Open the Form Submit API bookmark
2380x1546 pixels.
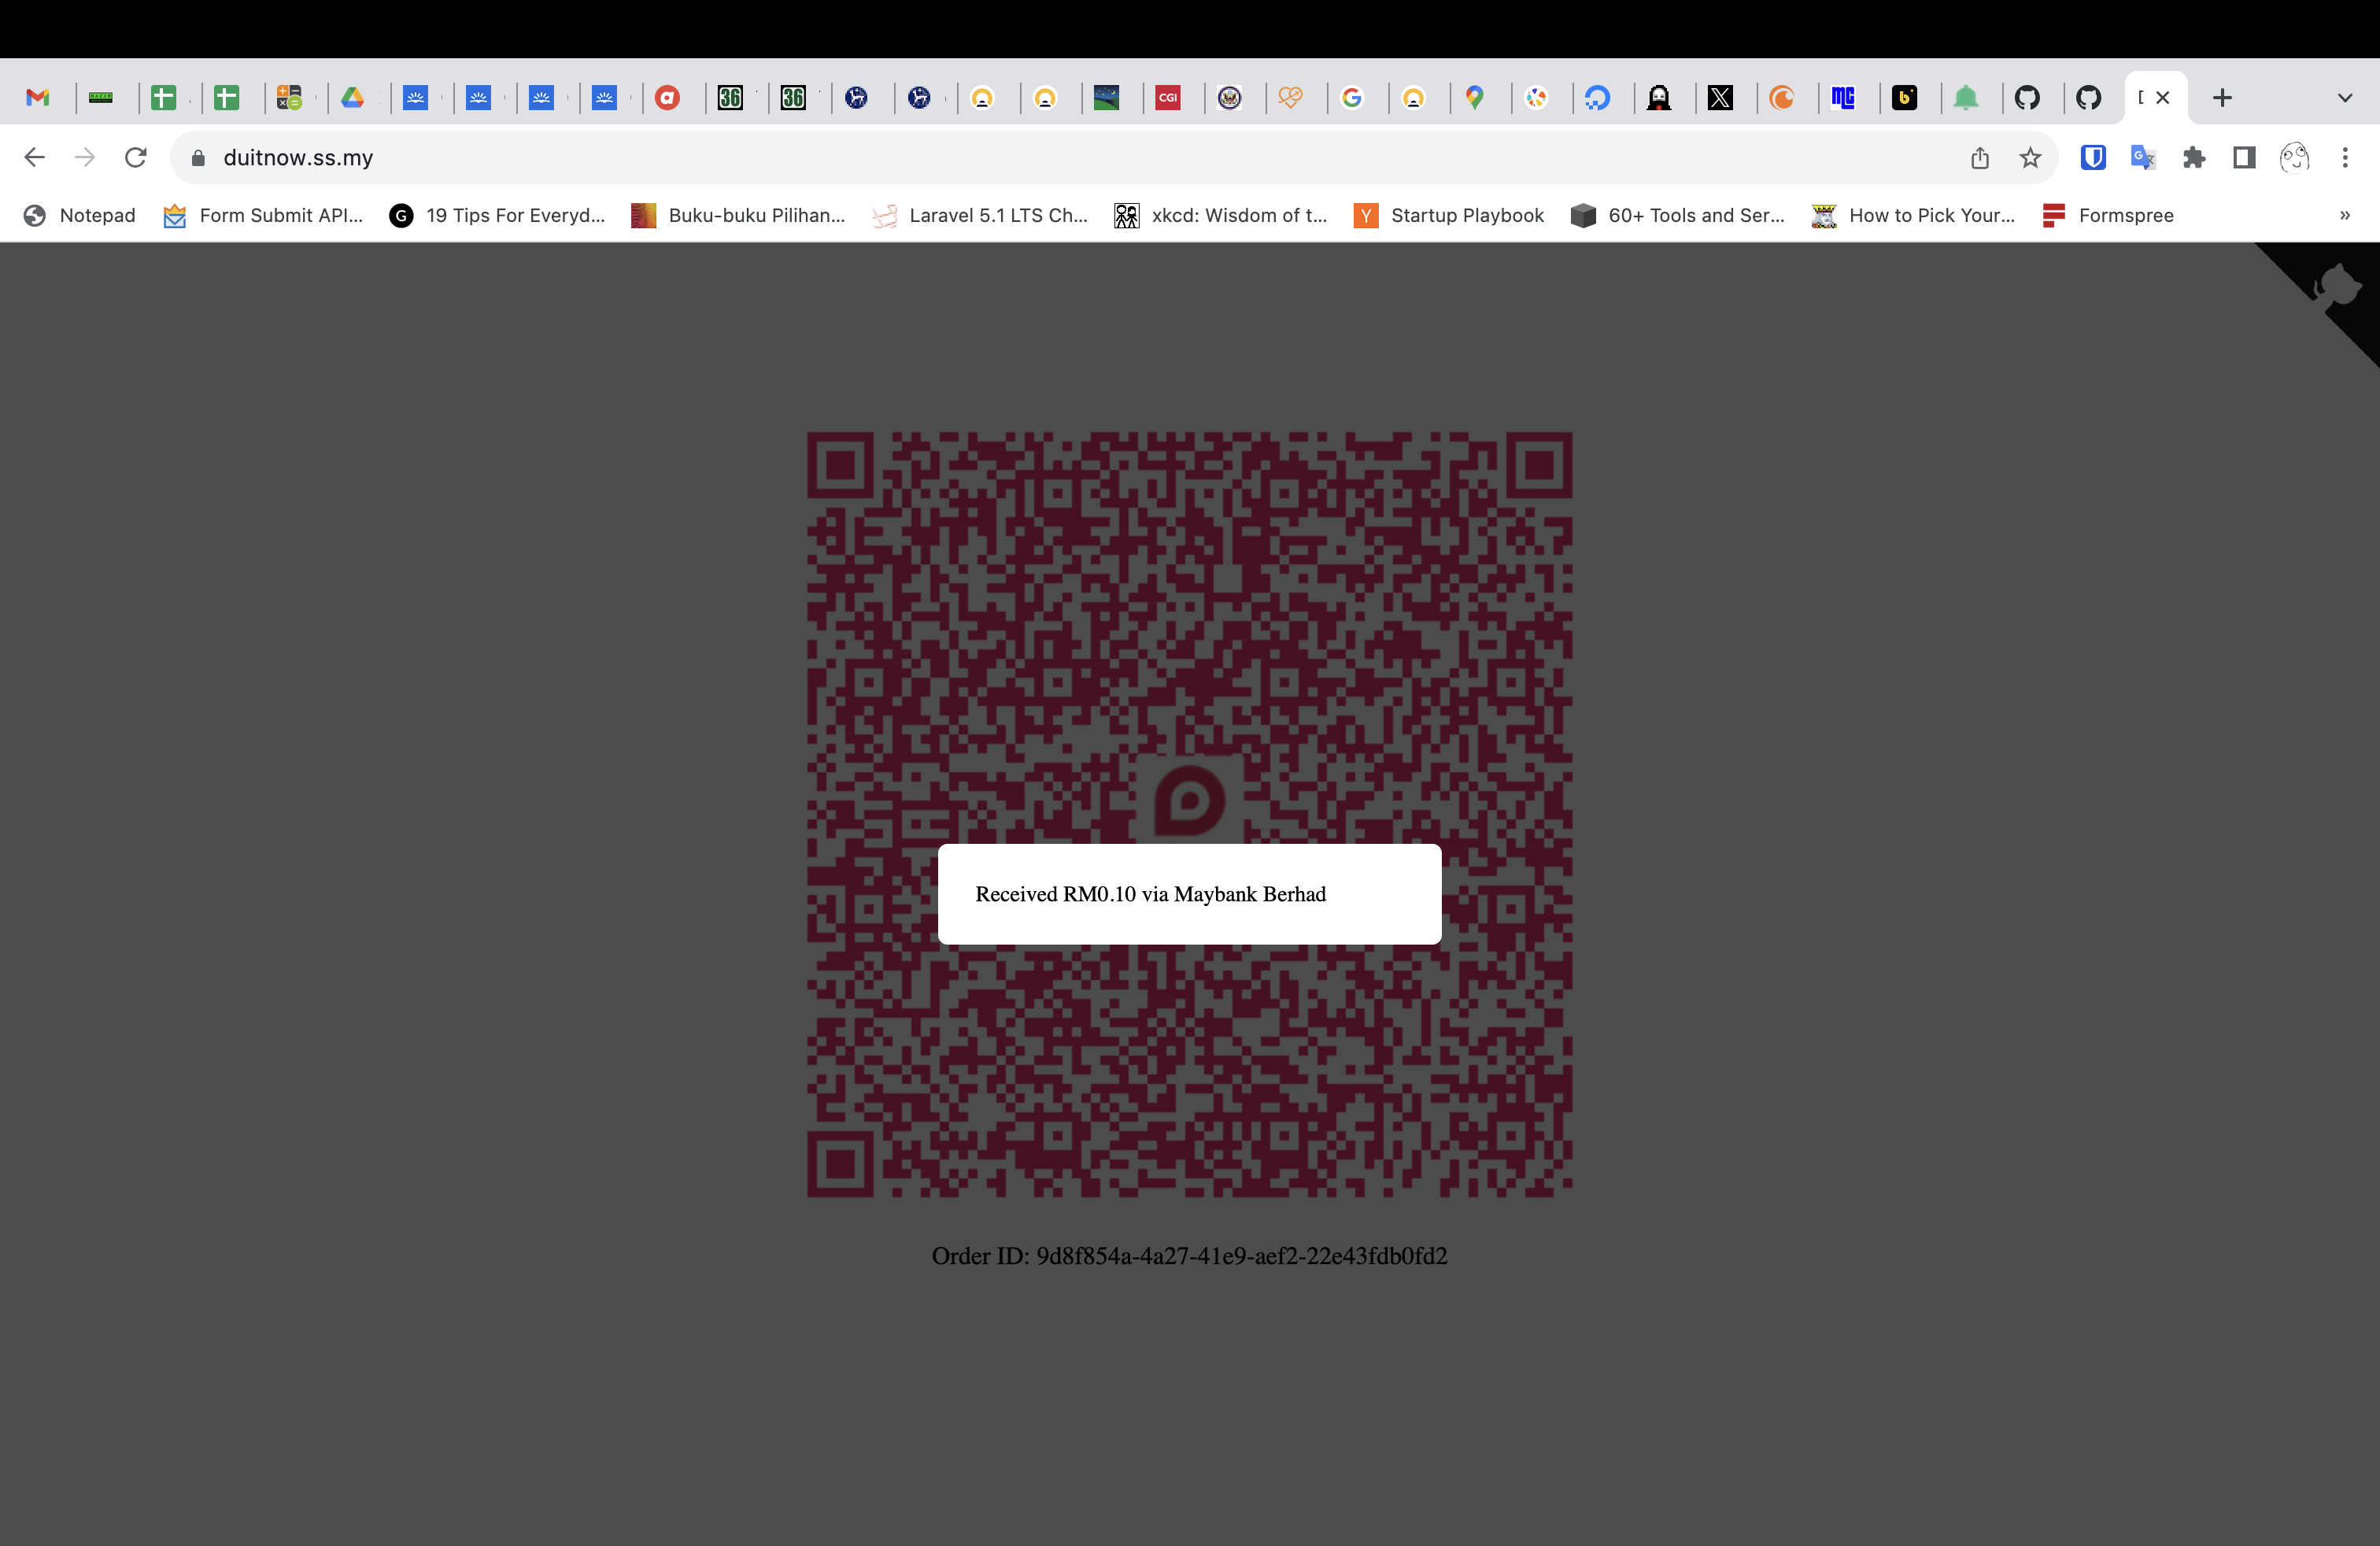[263, 215]
